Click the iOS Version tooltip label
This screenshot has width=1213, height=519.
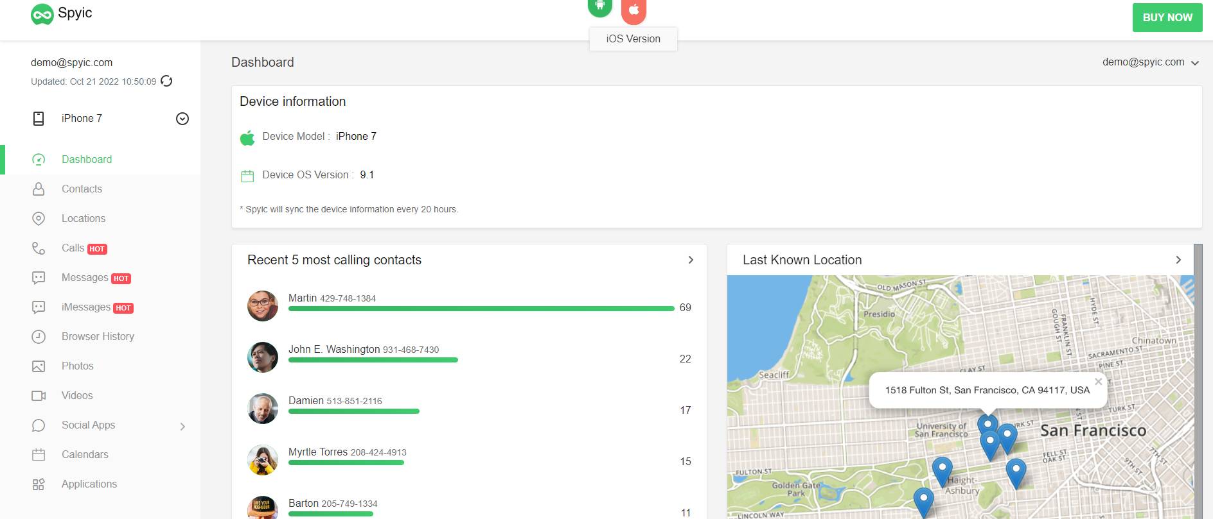click(633, 39)
